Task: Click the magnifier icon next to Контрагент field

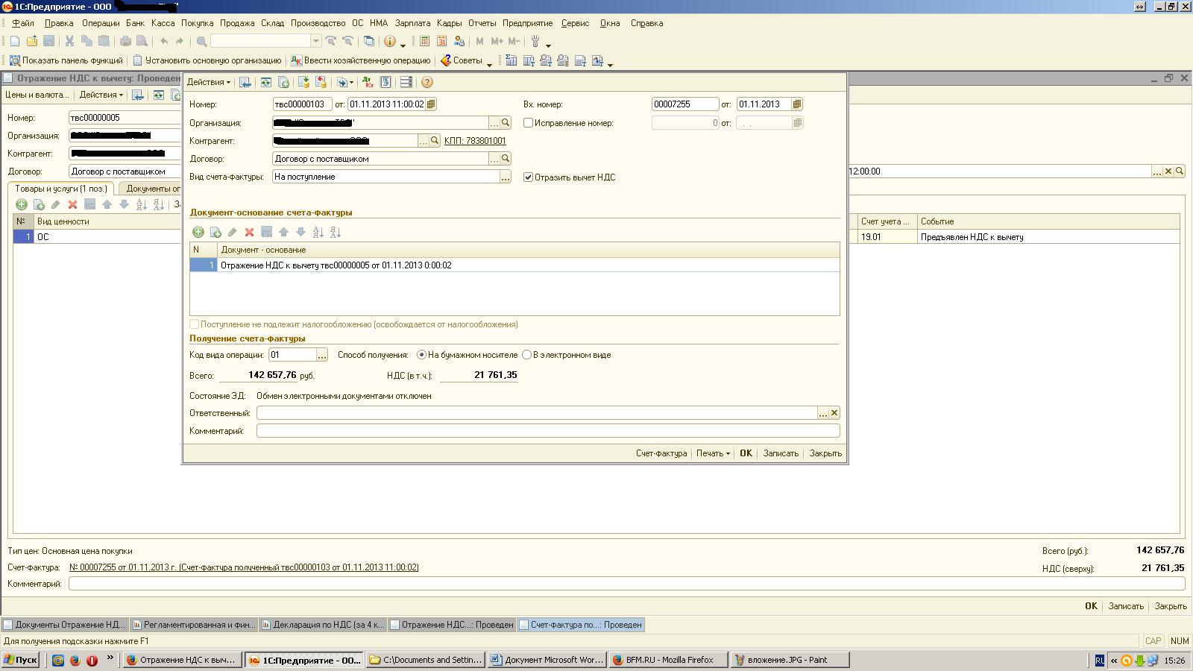Action: coord(435,141)
